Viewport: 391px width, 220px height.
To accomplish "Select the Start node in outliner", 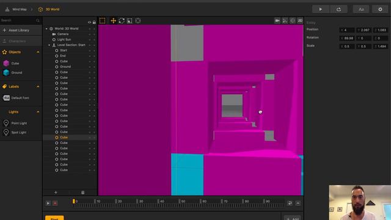I will [x=64, y=50].
